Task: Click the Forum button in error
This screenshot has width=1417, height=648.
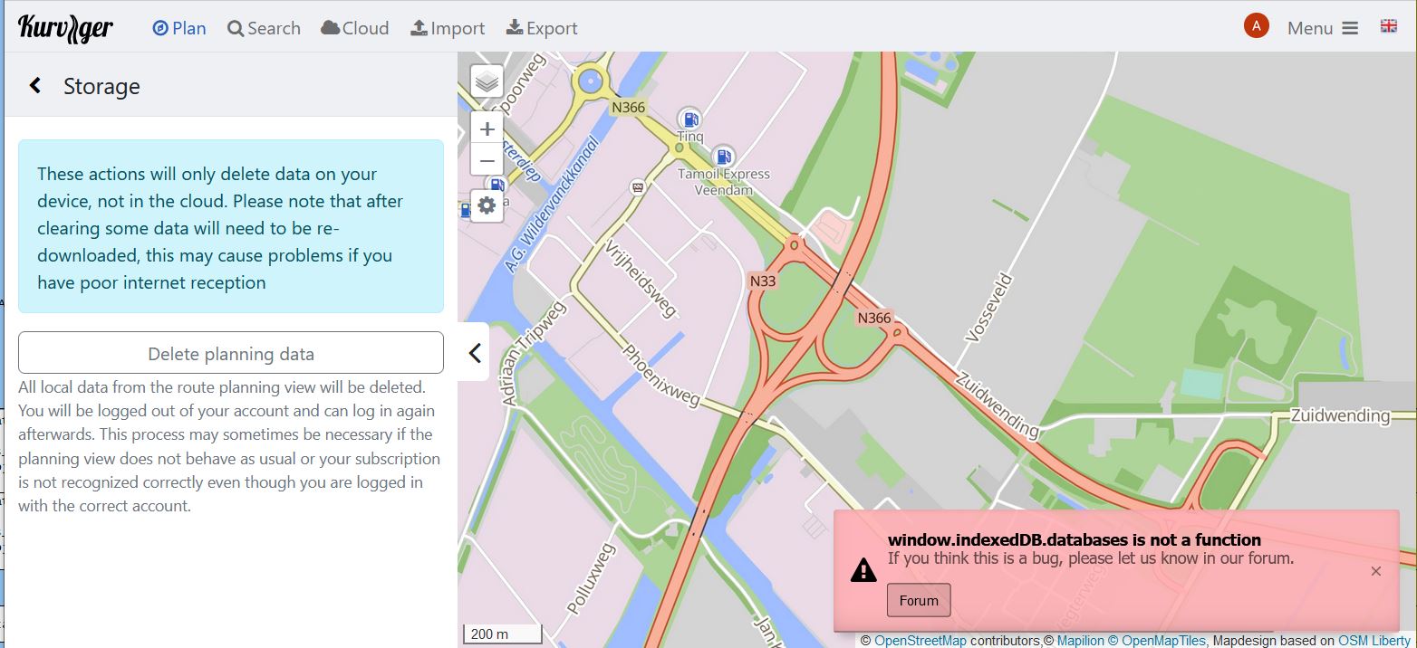Action: tap(919, 600)
